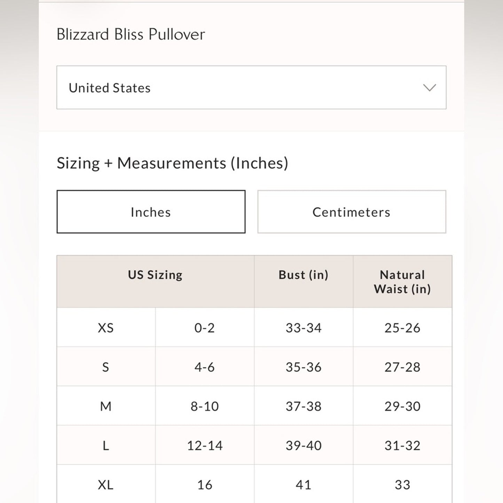Select the S size row

105,367
